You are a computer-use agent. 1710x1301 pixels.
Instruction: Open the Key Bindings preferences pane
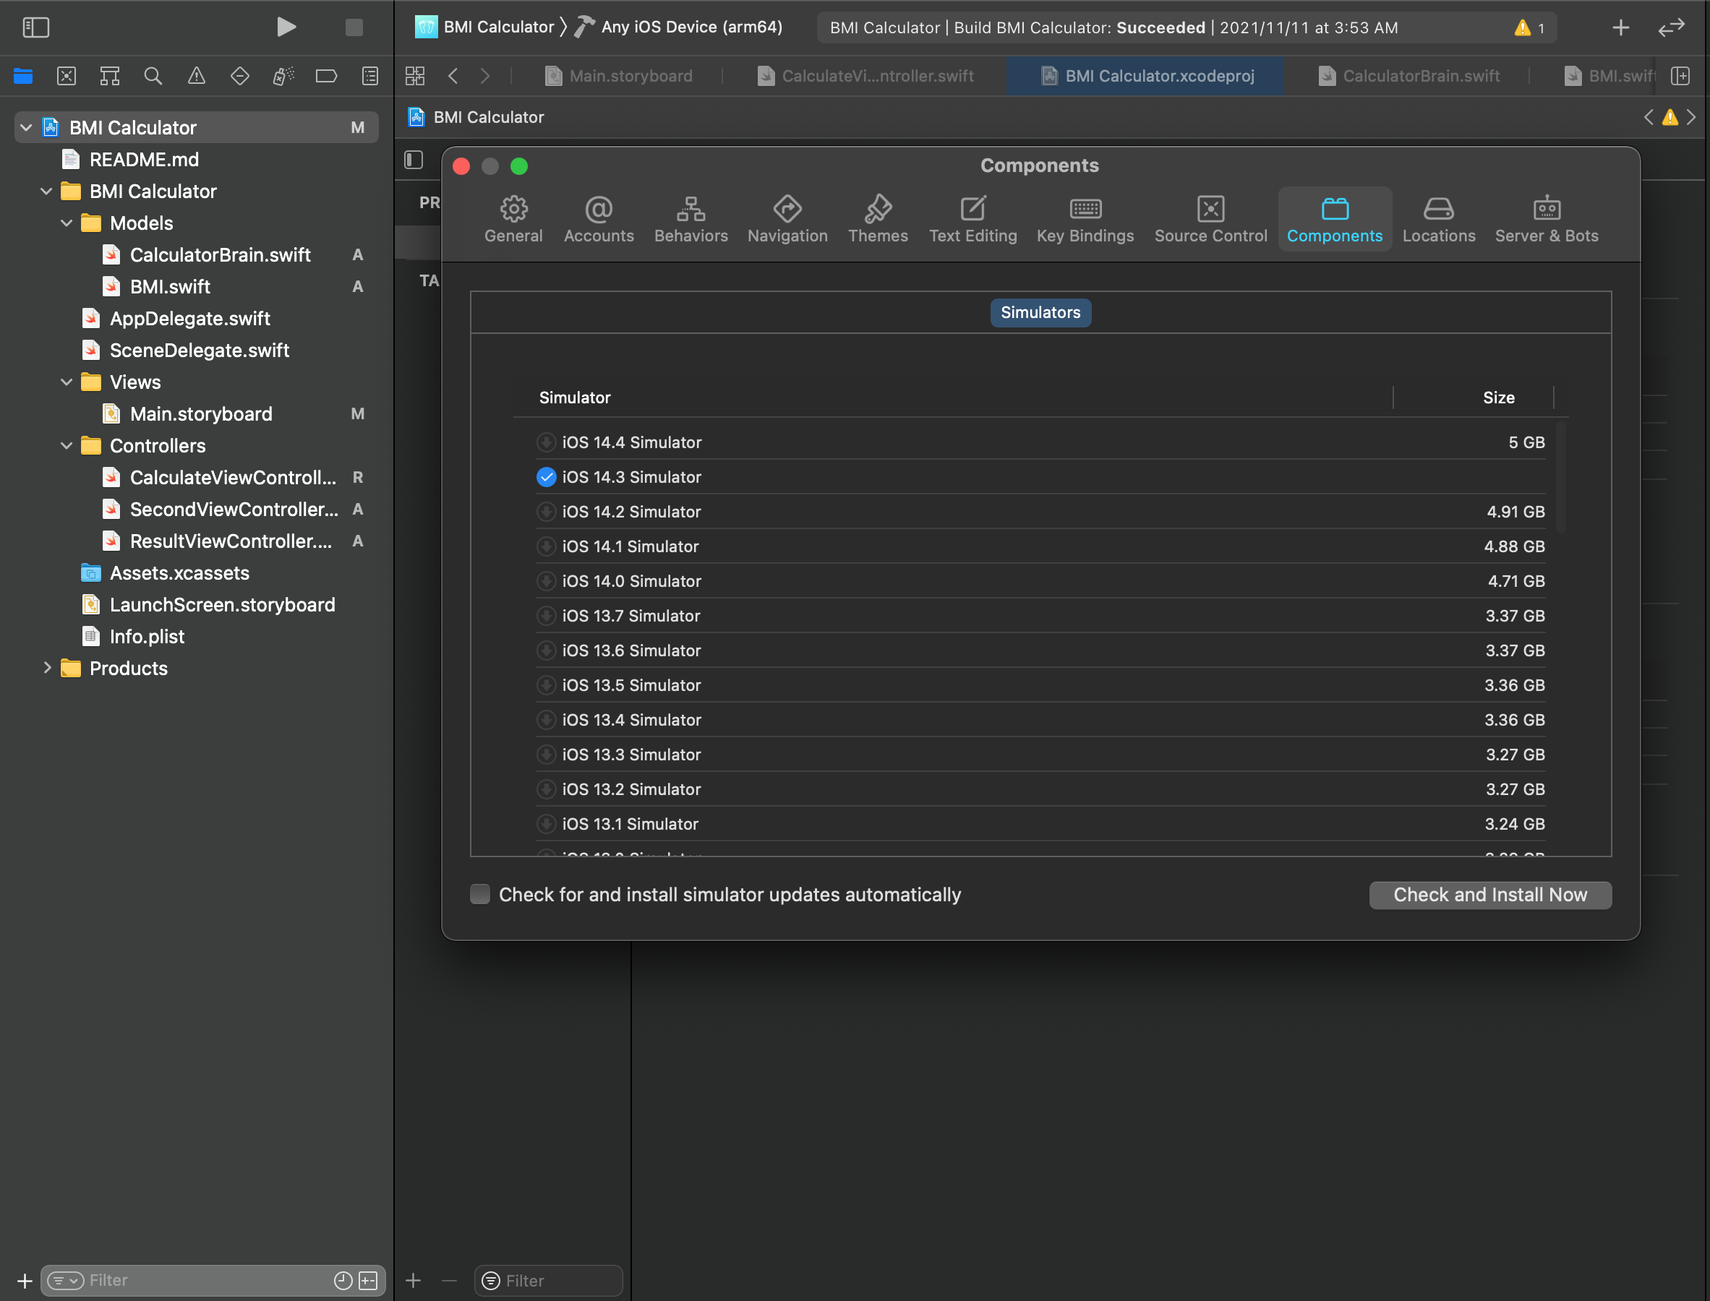1085,218
